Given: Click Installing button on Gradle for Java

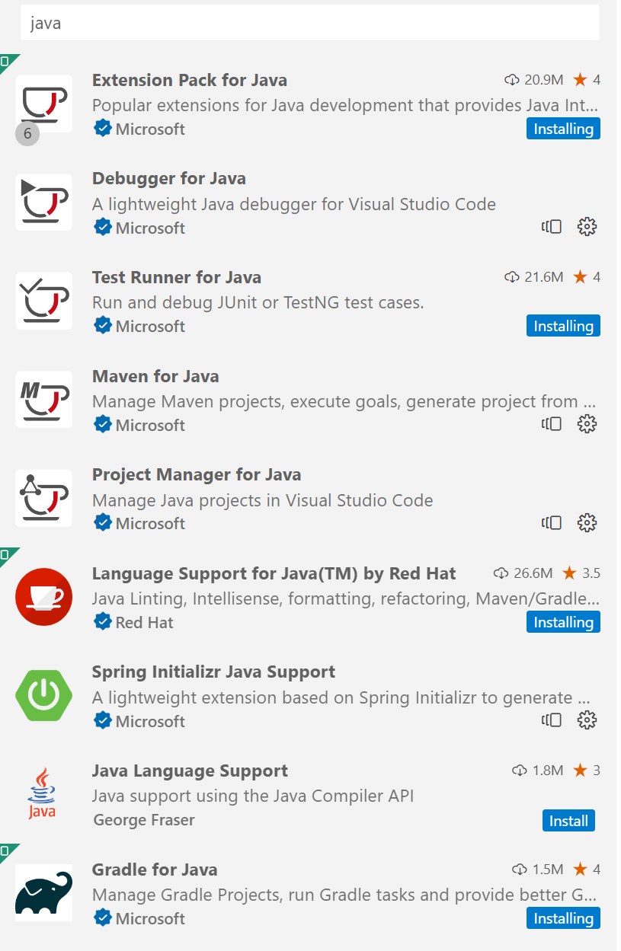Looking at the screenshot, I should [563, 918].
